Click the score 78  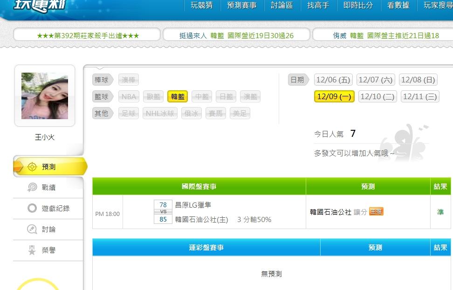(x=163, y=205)
